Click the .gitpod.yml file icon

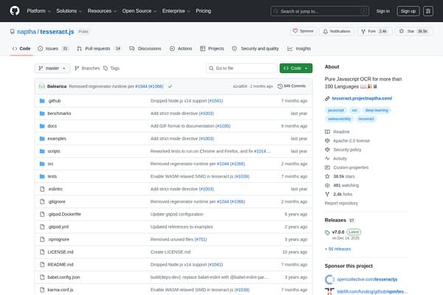point(42,227)
